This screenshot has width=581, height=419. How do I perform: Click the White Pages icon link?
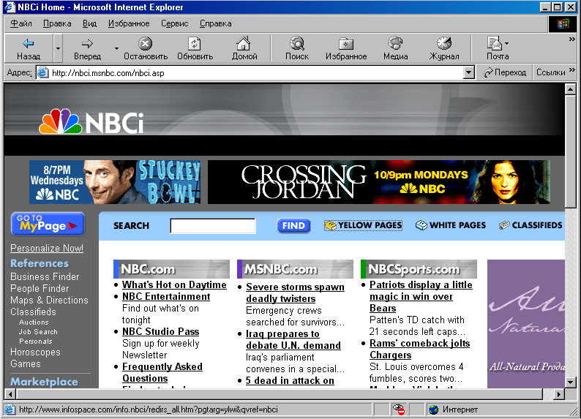[451, 225]
